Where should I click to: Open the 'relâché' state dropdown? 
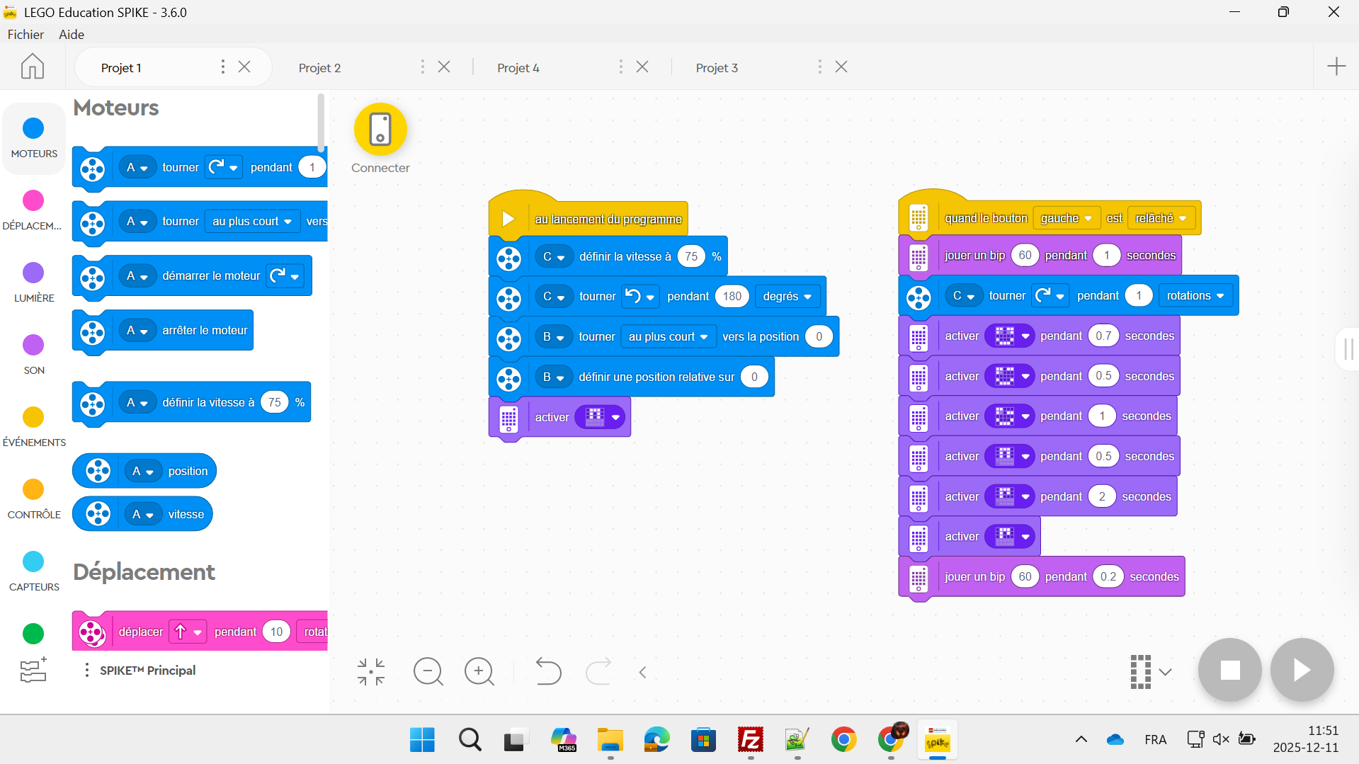(1160, 218)
